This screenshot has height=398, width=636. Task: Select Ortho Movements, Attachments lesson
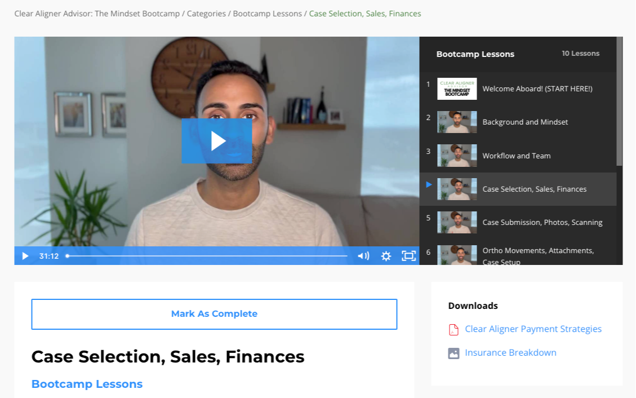click(x=518, y=255)
